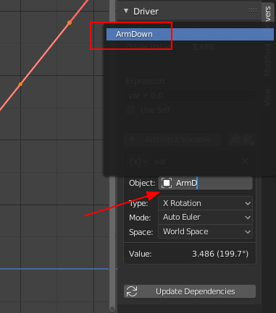Open the Mode dropdown showing Auto Euler
The height and width of the screenshot is (313, 276).
pyautogui.click(x=205, y=218)
